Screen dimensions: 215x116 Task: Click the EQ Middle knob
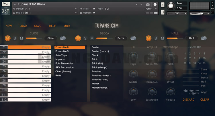pos(133,74)
